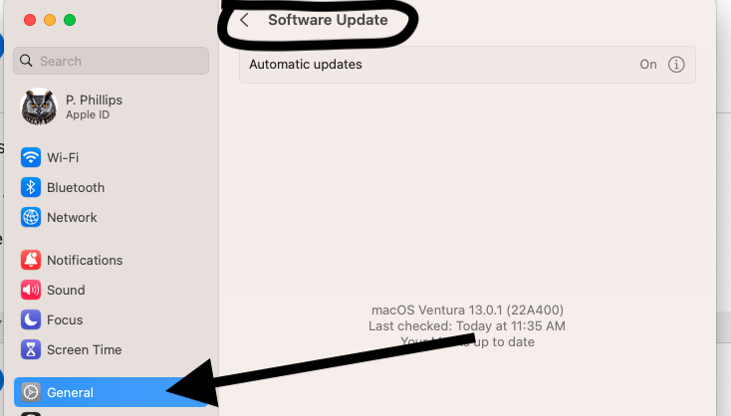Go back using the chevron arrow

244,20
